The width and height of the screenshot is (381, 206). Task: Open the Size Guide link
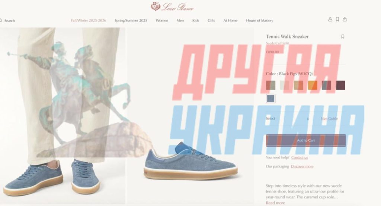pos(329,118)
